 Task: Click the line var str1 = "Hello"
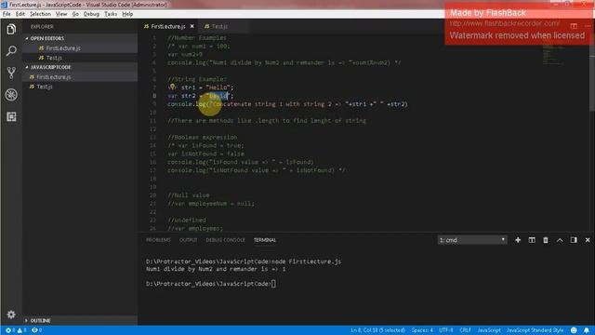(x=201, y=87)
